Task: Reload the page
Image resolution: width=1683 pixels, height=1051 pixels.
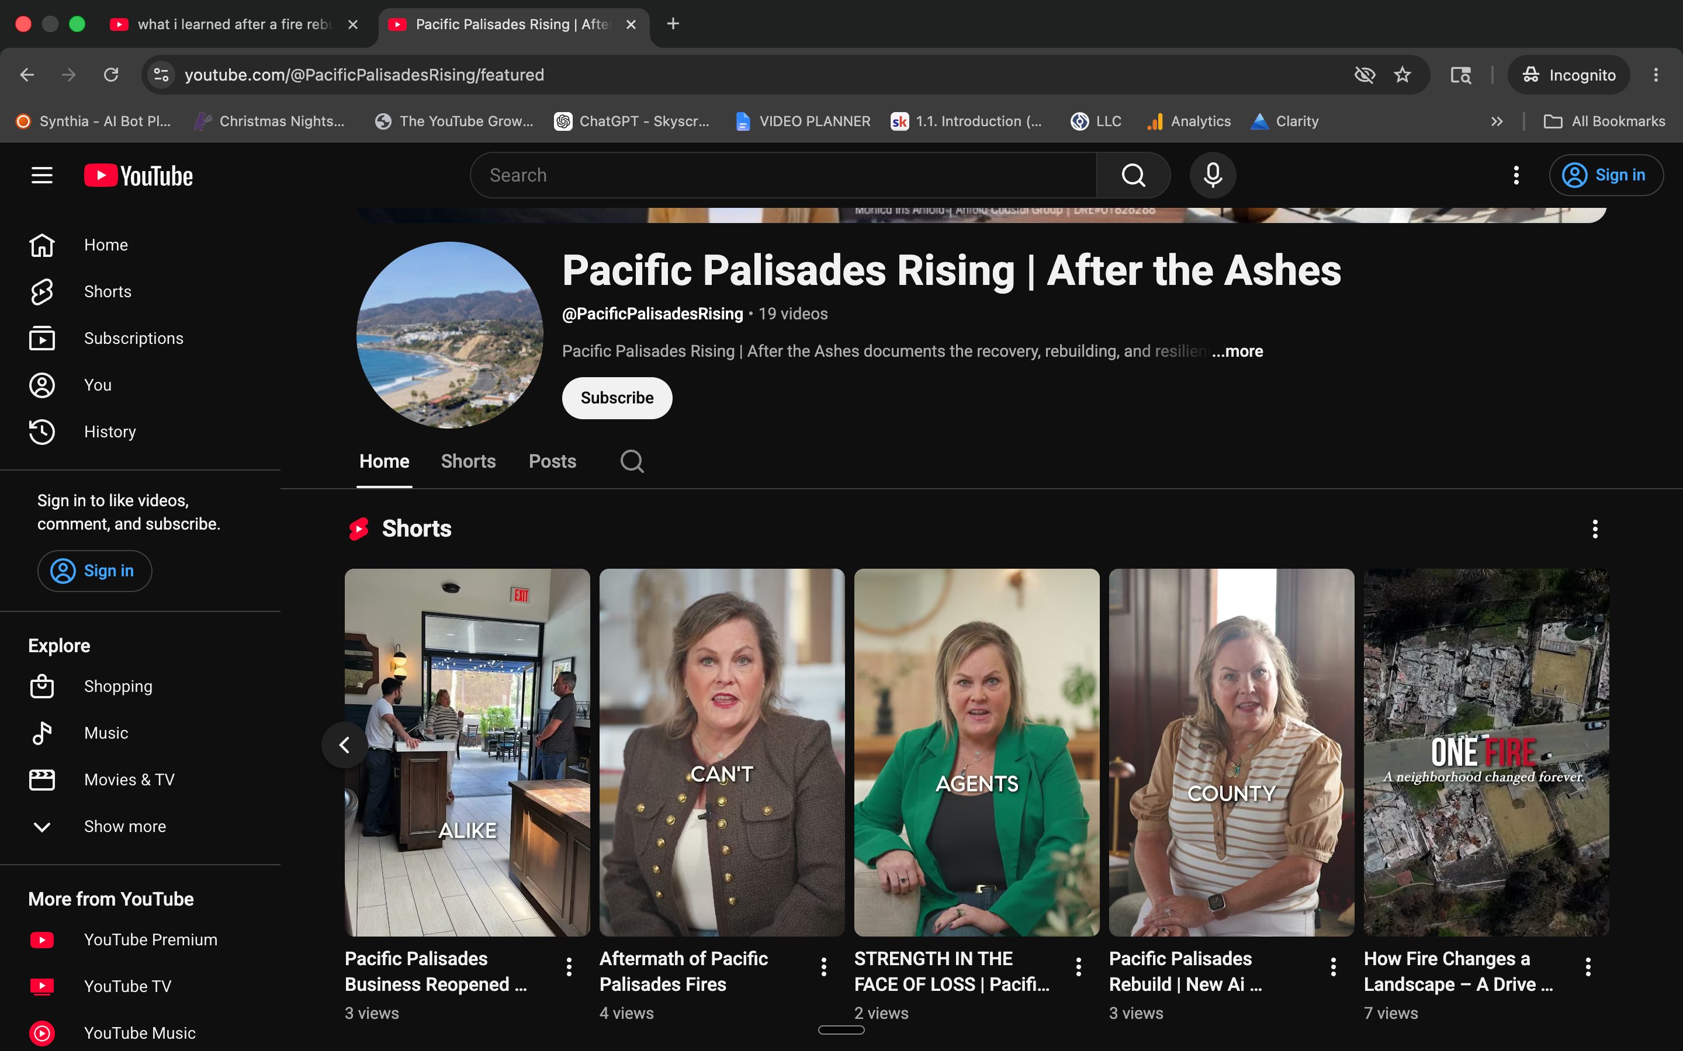Action: (x=111, y=75)
